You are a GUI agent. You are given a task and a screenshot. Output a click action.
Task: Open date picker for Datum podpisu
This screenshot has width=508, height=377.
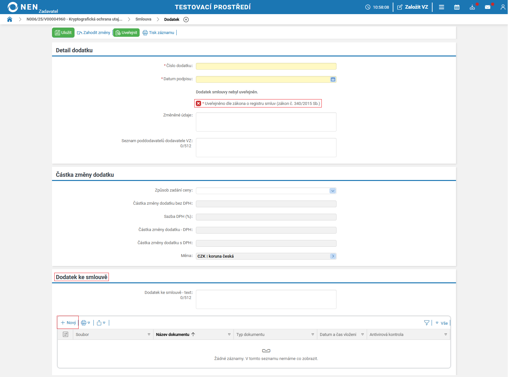click(x=333, y=79)
